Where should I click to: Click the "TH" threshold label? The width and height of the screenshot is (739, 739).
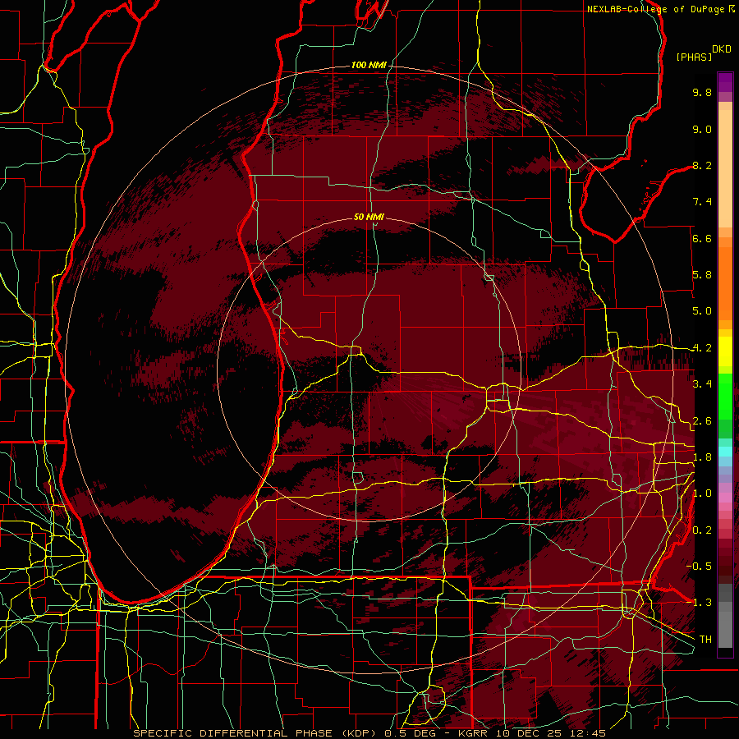pyautogui.click(x=705, y=640)
